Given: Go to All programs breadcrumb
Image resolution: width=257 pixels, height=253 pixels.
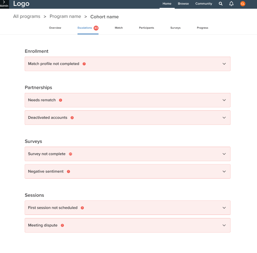Looking at the screenshot, I should (x=27, y=16).
